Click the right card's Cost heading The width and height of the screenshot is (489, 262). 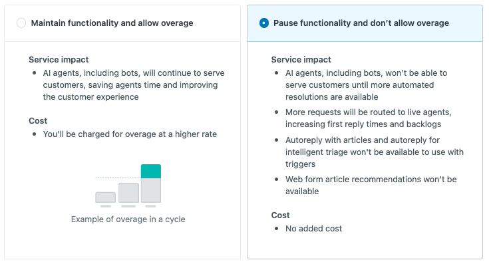click(280, 215)
